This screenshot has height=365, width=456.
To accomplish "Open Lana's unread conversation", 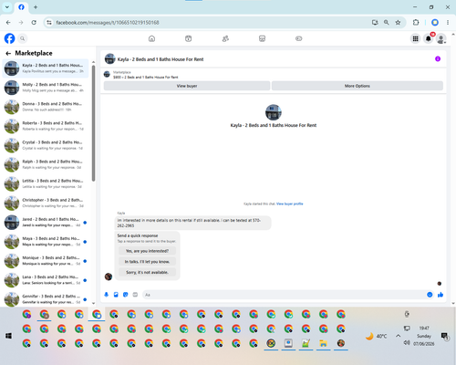I will [x=46, y=280].
